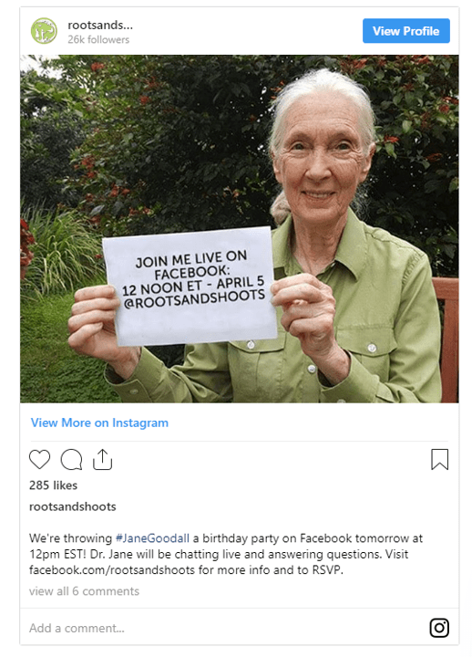The image size is (472, 657).
Task: Click the View Profile button
Action: pos(405,31)
